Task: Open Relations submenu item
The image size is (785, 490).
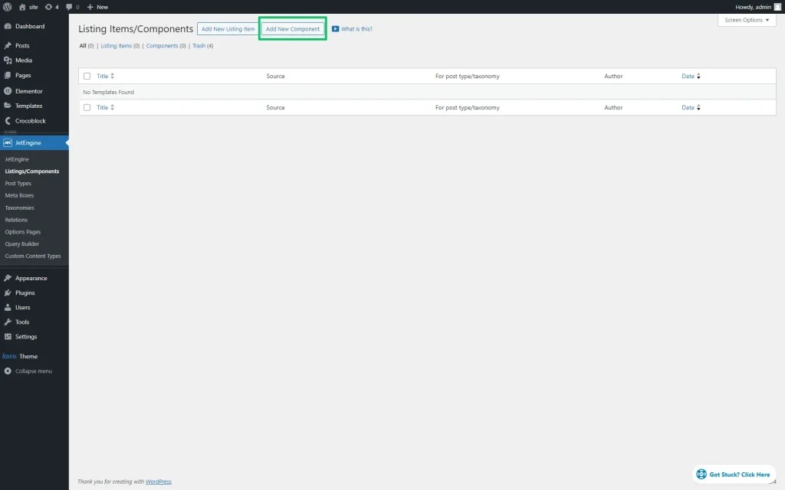Action: click(16, 220)
